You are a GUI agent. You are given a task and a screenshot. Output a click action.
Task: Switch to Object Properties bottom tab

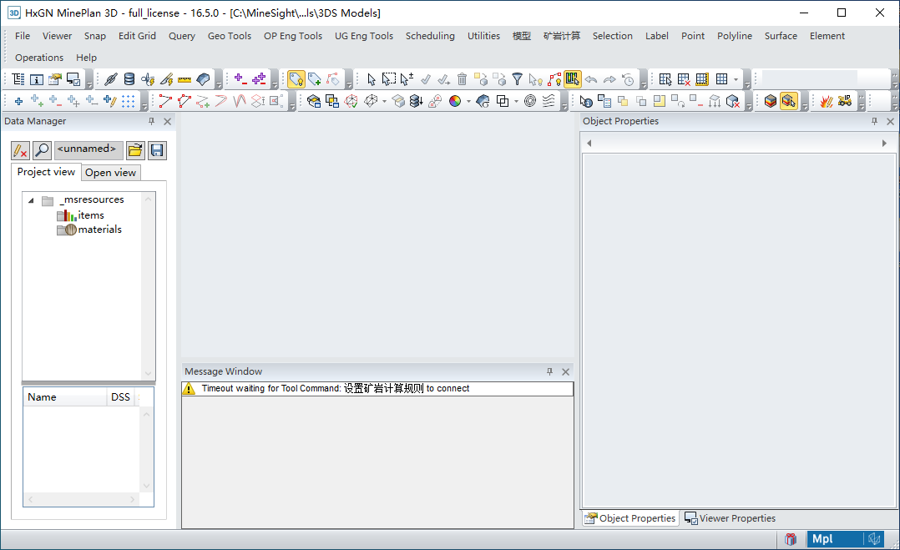(x=630, y=518)
